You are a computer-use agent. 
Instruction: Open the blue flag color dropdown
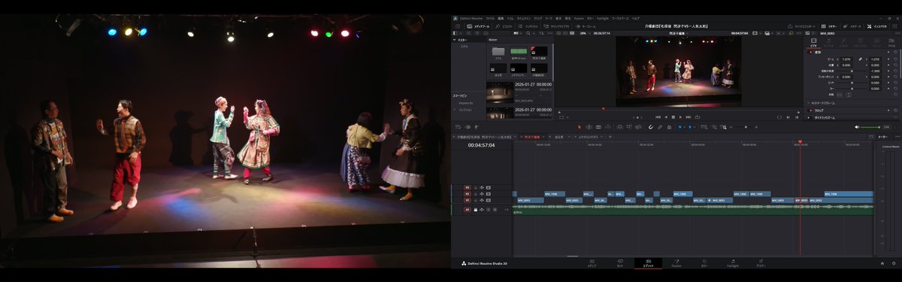[684, 127]
